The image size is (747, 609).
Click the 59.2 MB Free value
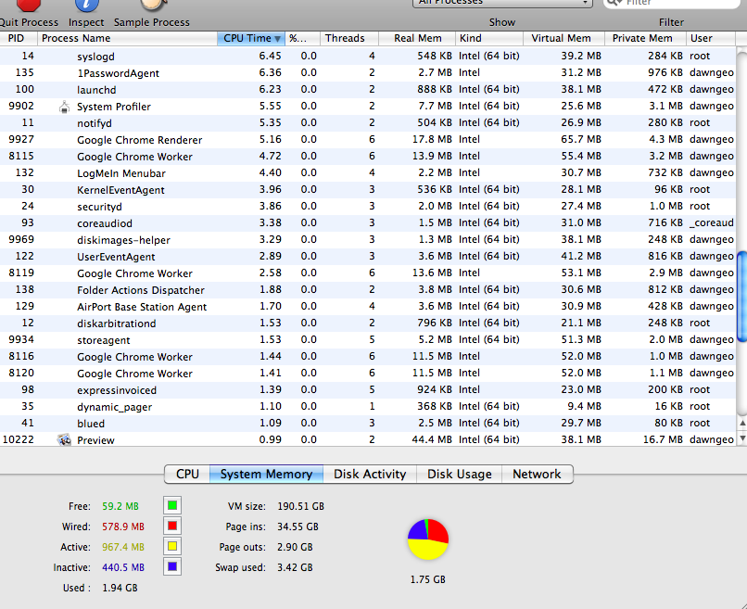(120, 506)
